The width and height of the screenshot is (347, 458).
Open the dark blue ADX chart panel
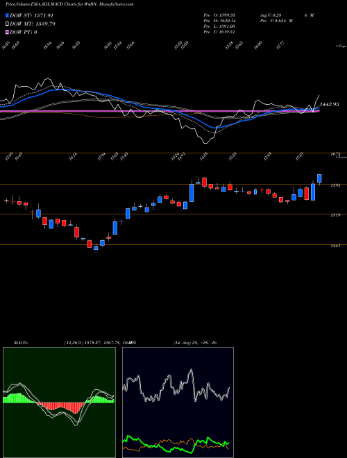click(x=178, y=402)
